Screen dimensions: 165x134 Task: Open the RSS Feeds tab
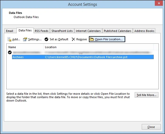[x=42, y=31]
